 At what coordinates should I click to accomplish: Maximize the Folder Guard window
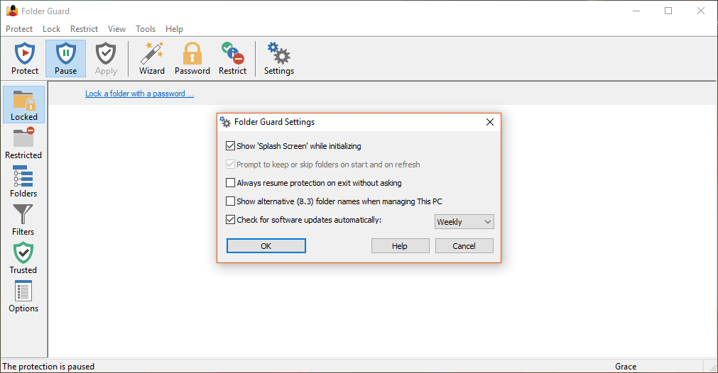pos(668,11)
